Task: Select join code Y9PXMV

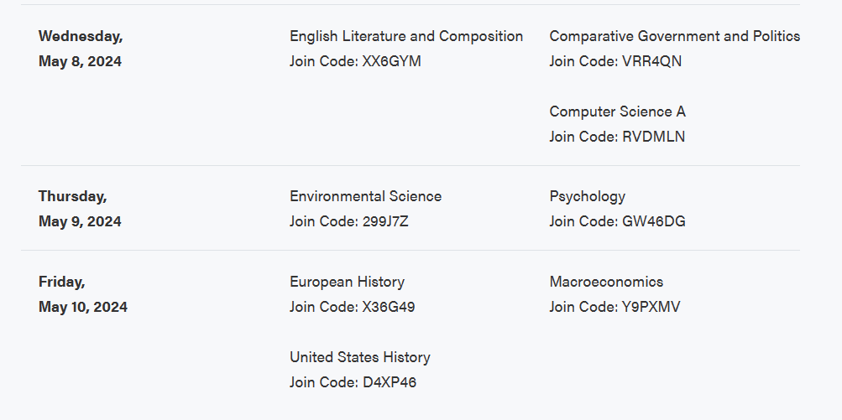Action: point(651,307)
